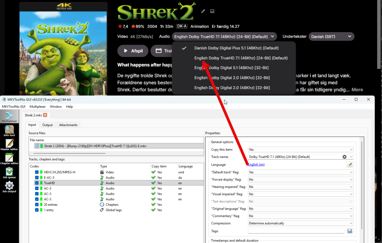Screen dimensions: 382x243
Task: Click the Global tags tag icon
Action: click(x=102, y=210)
